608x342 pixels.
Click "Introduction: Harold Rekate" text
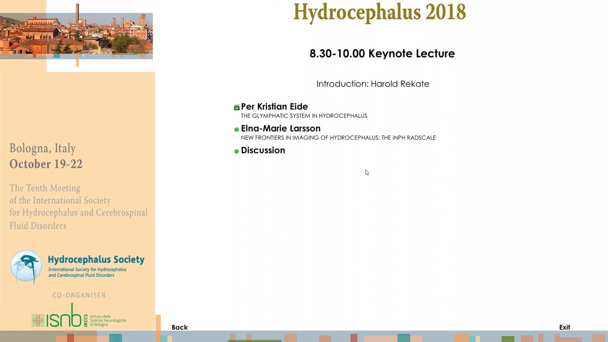click(x=373, y=84)
